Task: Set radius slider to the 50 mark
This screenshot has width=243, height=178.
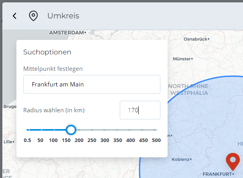Action: pyautogui.click(x=41, y=130)
